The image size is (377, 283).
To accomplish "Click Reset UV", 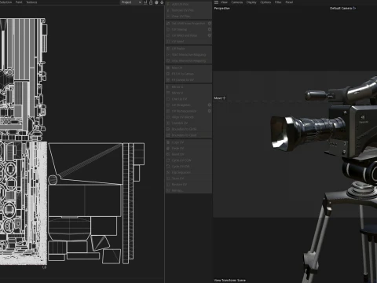I will [x=188, y=154].
